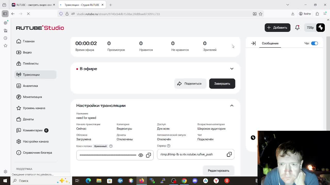This screenshot has height=185, width=330.
Task: Open browser extensions icon
Action: (317, 14)
